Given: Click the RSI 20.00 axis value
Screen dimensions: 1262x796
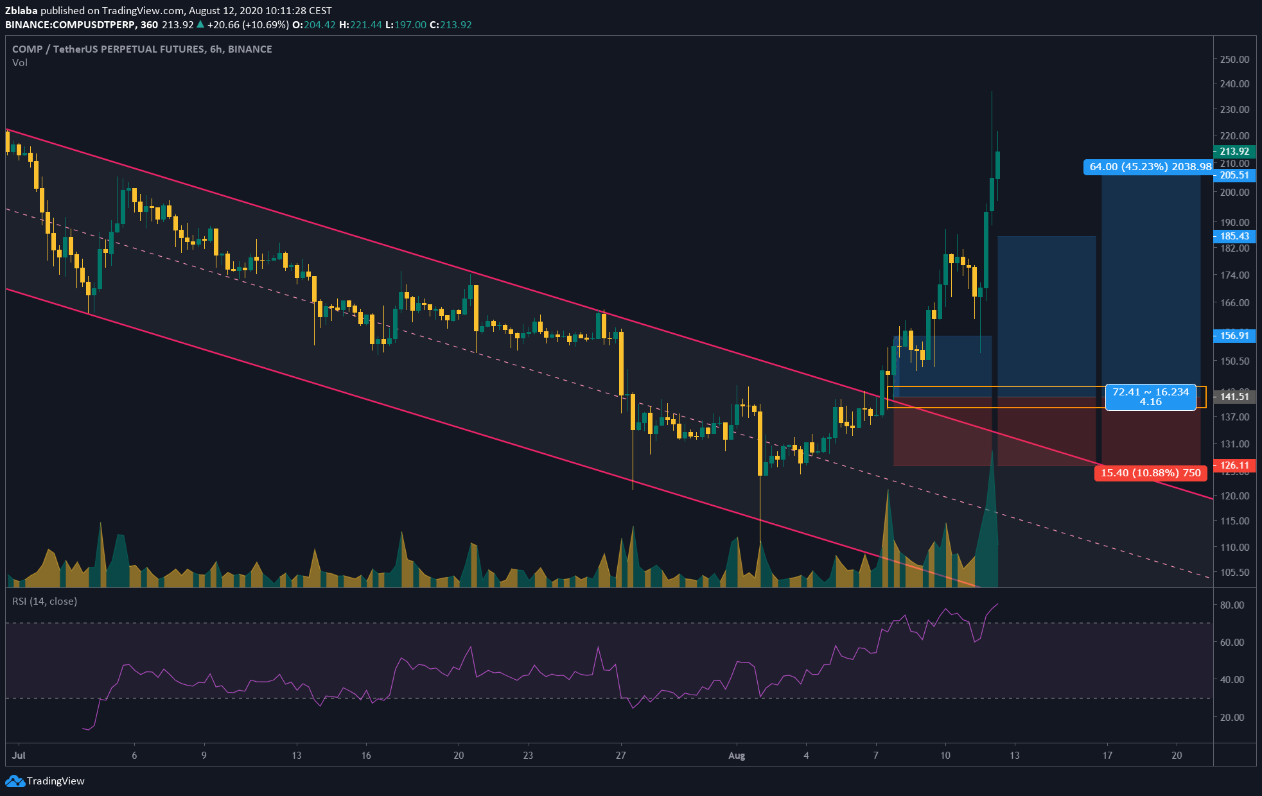Looking at the screenshot, I should pos(1232,717).
